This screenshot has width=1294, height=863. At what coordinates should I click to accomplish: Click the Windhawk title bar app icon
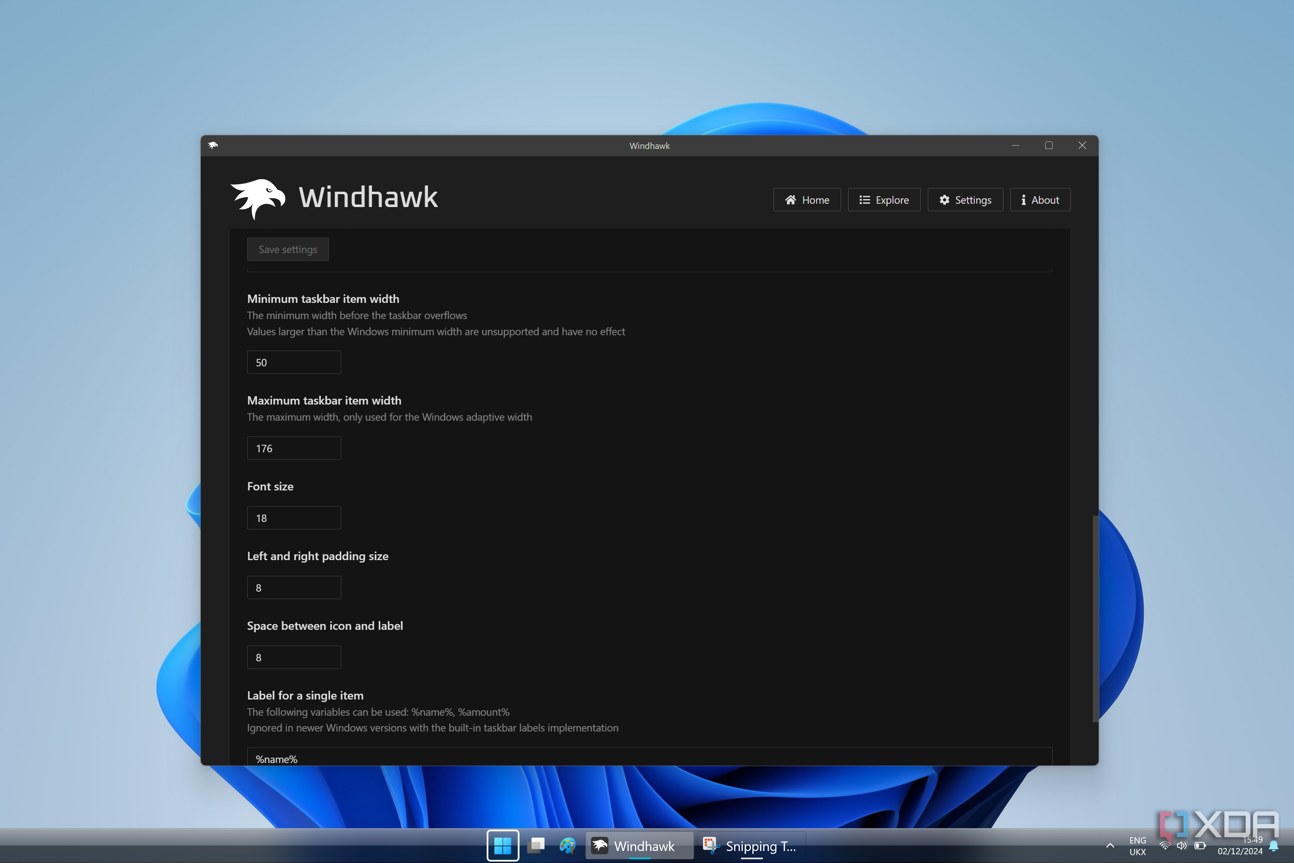(213, 145)
